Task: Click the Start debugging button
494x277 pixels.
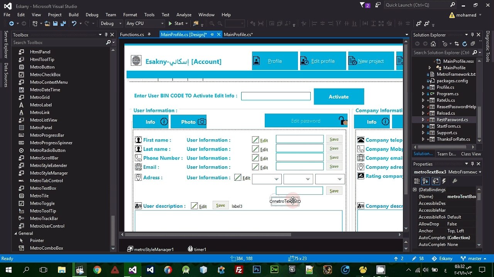Action: click(x=176, y=23)
